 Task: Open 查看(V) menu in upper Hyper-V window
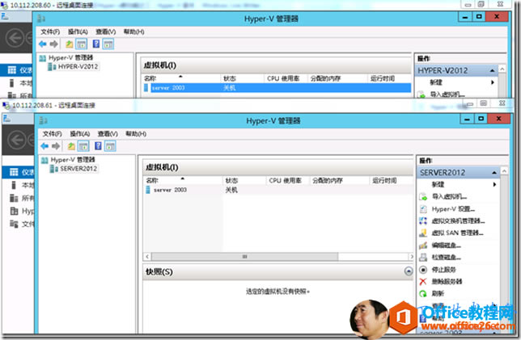106,31
